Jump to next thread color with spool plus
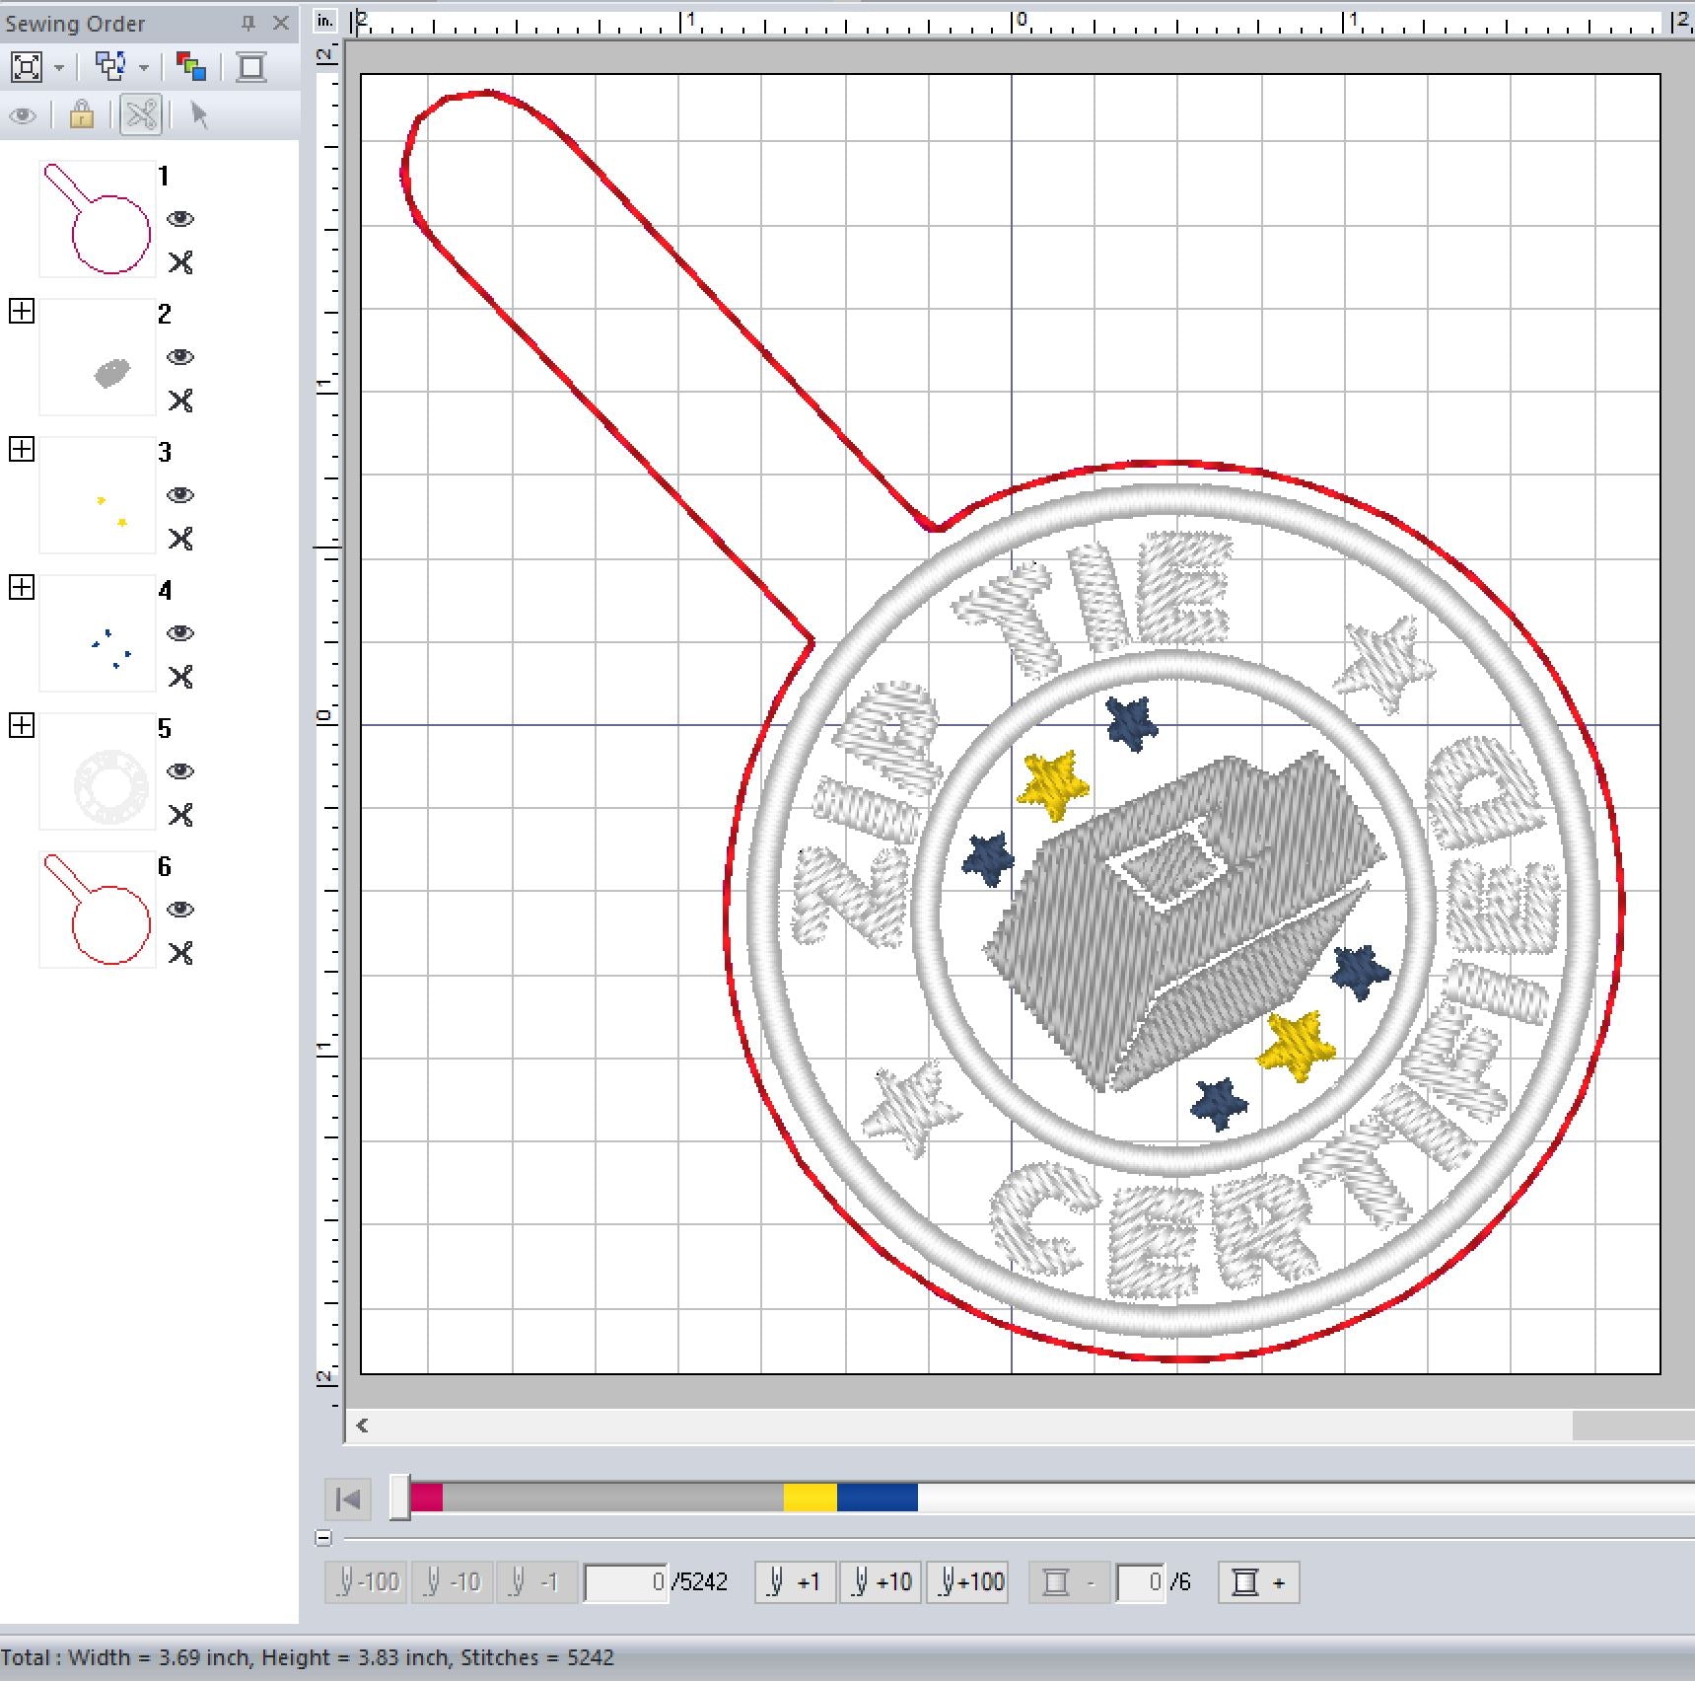This screenshot has height=1683, width=1695. click(1258, 1582)
